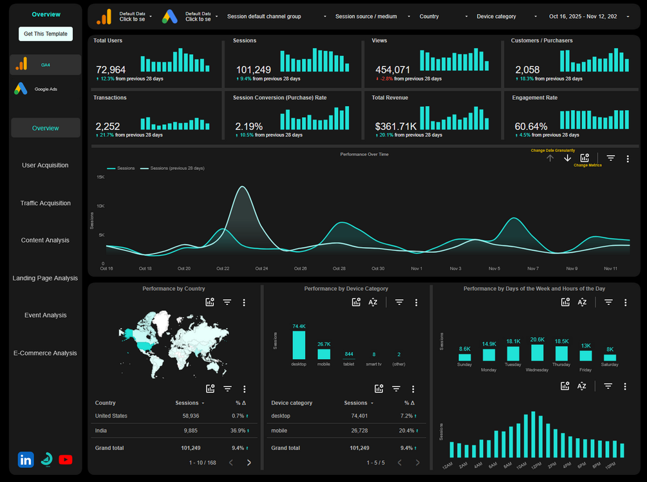Click the Get This Template button
The width and height of the screenshot is (647, 482).
tap(46, 34)
